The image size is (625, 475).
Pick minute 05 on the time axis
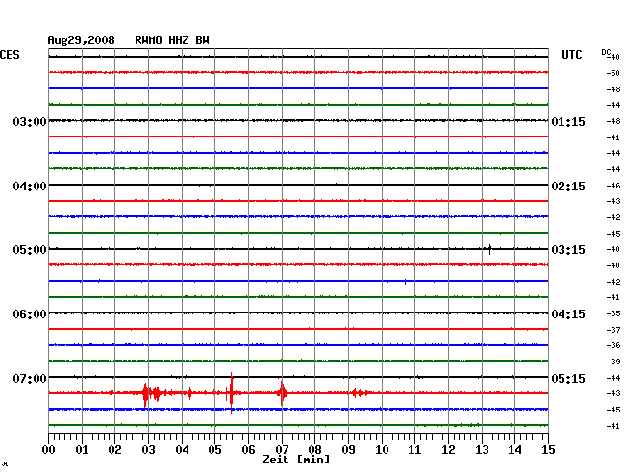pos(214,450)
